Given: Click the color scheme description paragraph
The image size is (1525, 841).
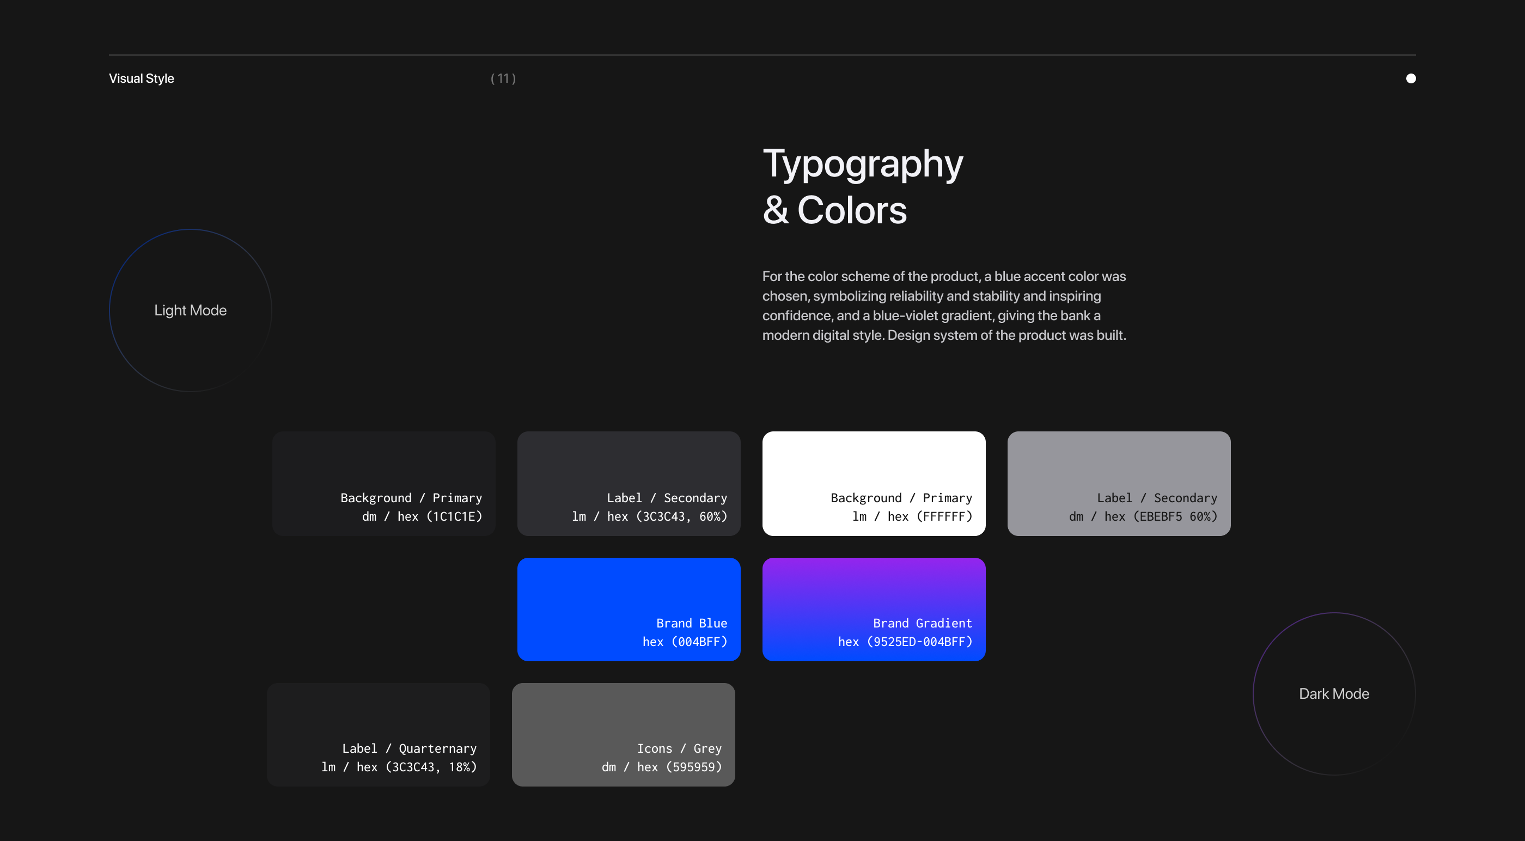Looking at the screenshot, I should point(944,306).
